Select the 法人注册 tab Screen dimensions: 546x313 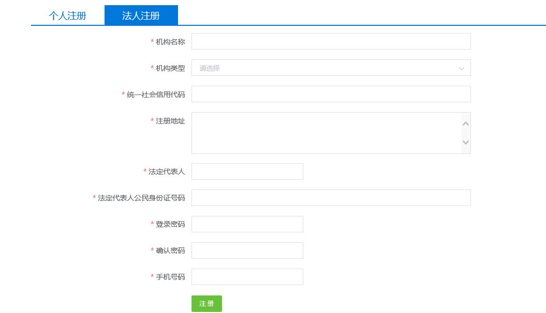click(141, 15)
